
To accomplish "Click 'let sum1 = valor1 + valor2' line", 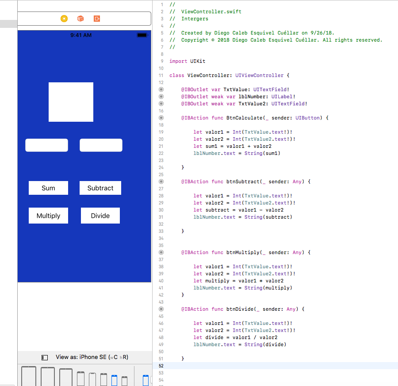I will (x=232, y=147).
